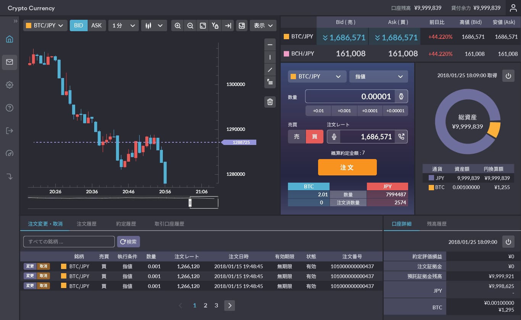Select the diagonal trend line drawing tool
Image resolution: width=521 pixels, height=320 pixels.
pyautogui.click(x=270, y=70)
